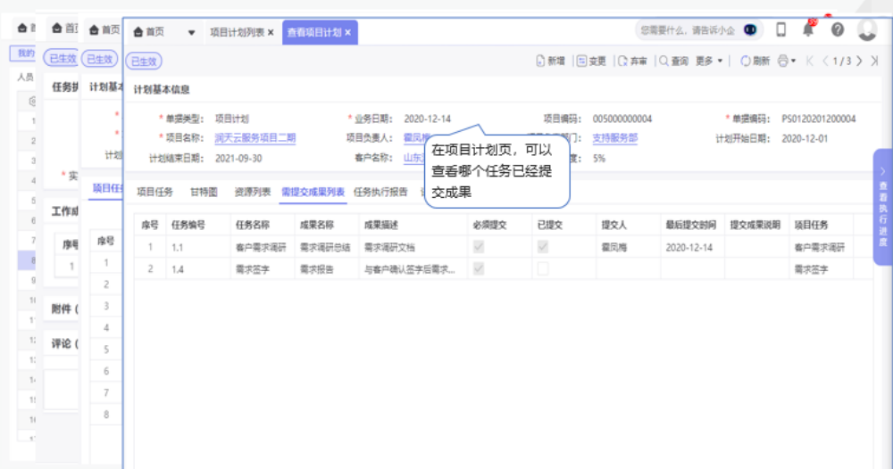Select the 需求调研总结 deliverable name cell
Image resolution: width=893 pixels, height=469 pixels.
(325, 247)
